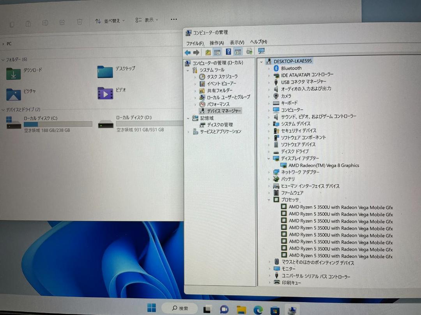Open File Explorer from the taskbar
The width and height of the screenshot is (421, 315).
coord(241,310)
